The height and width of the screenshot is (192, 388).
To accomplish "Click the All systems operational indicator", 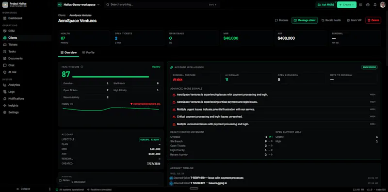I will click(70, 190).
